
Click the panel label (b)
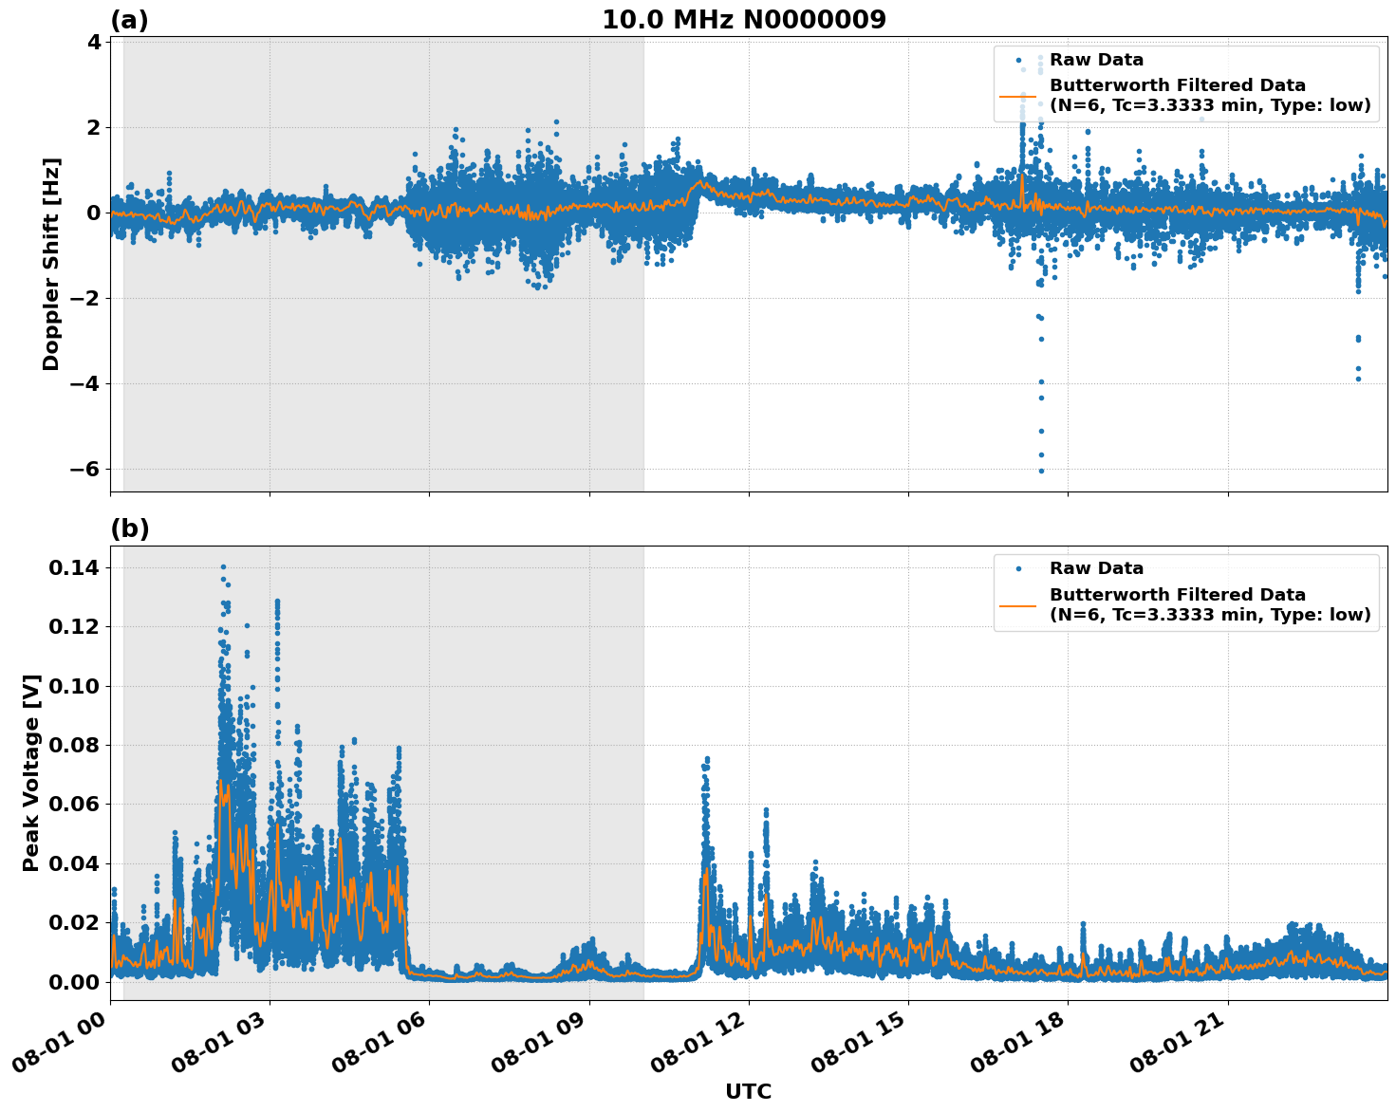tap(131, 528)
